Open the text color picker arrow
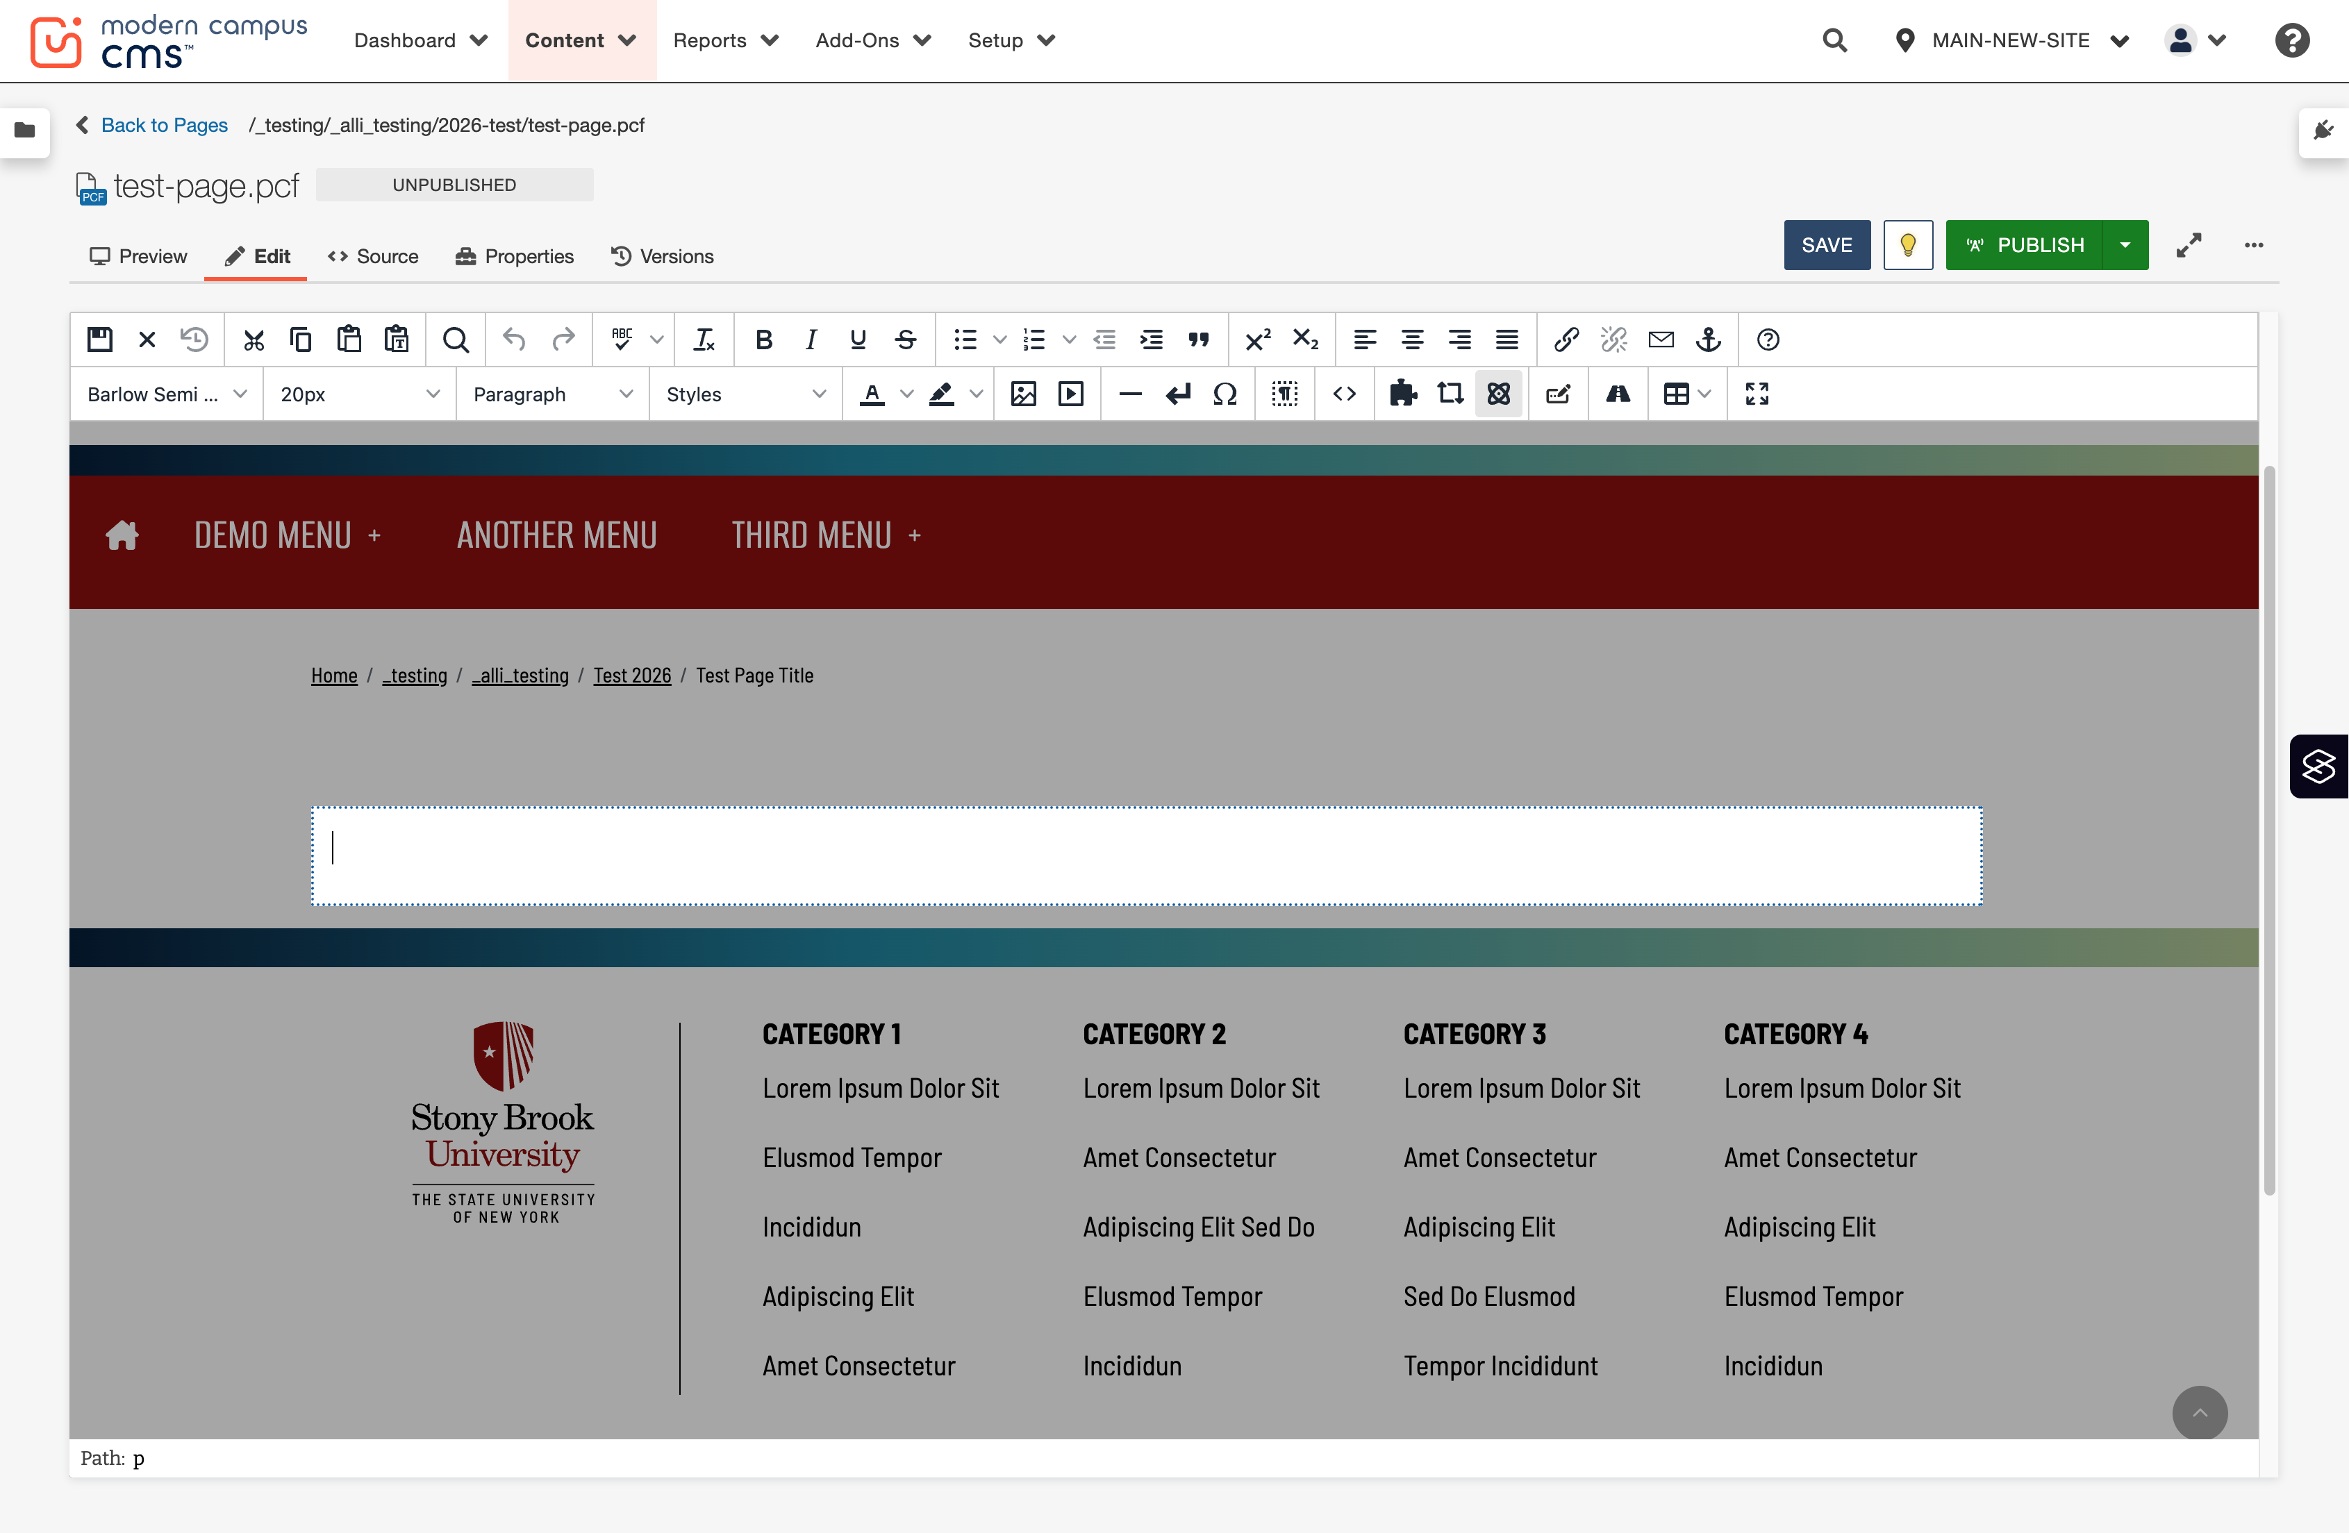Image resolution: width=2349 pixels, height=1533 pixels. point(907,394)
